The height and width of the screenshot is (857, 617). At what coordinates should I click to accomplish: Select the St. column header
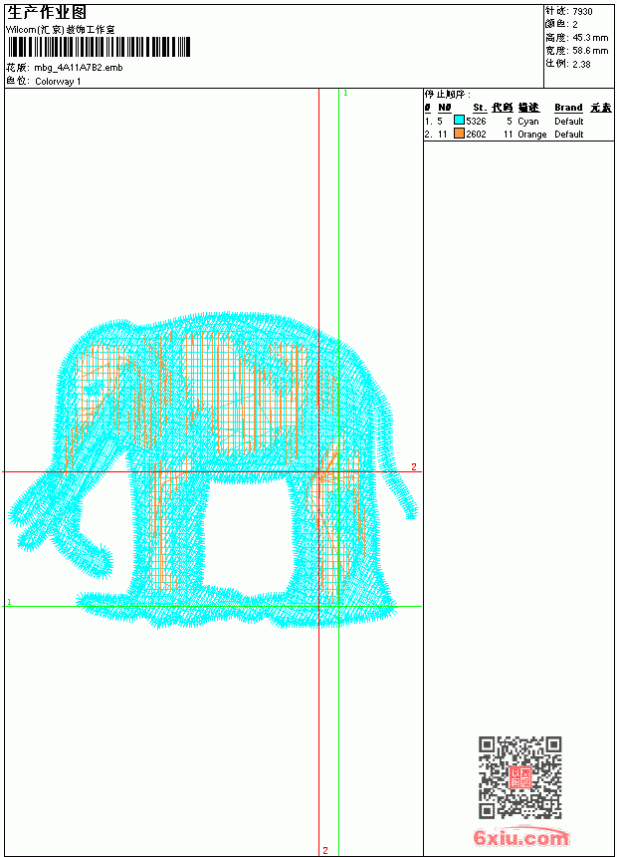point(480,108)
